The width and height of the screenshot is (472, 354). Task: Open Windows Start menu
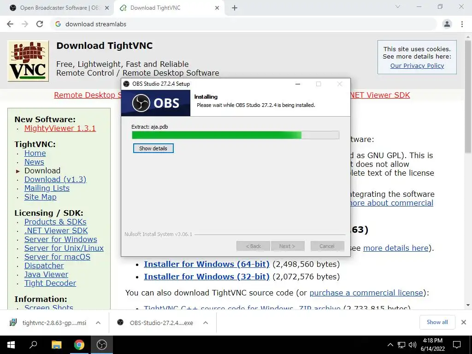(x=11, y=345)
